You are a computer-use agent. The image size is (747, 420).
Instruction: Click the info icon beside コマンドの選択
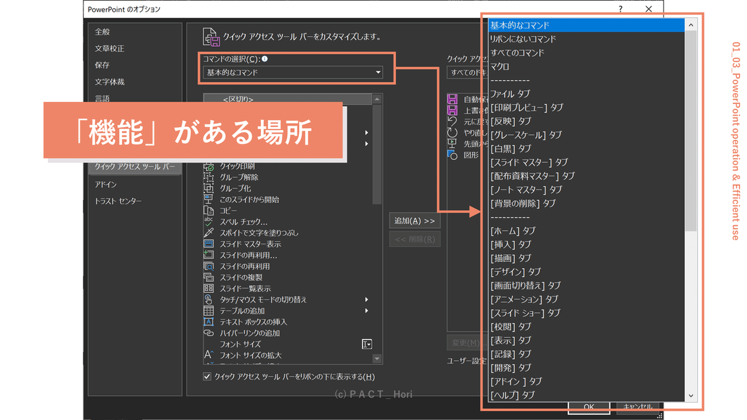[265, 59]
